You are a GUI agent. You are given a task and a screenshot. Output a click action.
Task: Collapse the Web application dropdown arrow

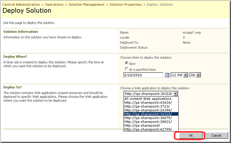176,93
